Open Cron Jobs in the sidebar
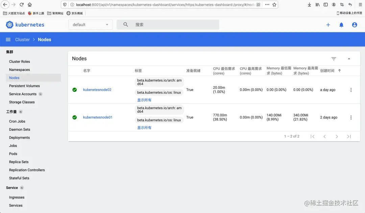The image size is (365, 213). [17, 122]
